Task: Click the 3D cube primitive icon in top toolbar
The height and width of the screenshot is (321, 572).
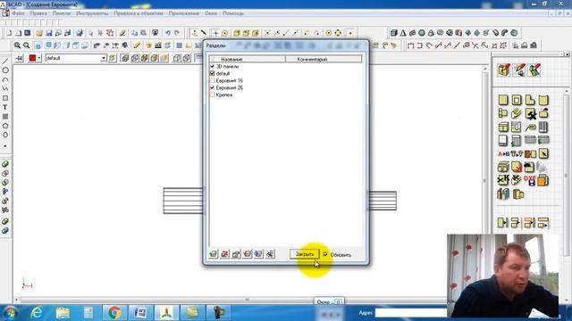Action: (x=393, y=33)
